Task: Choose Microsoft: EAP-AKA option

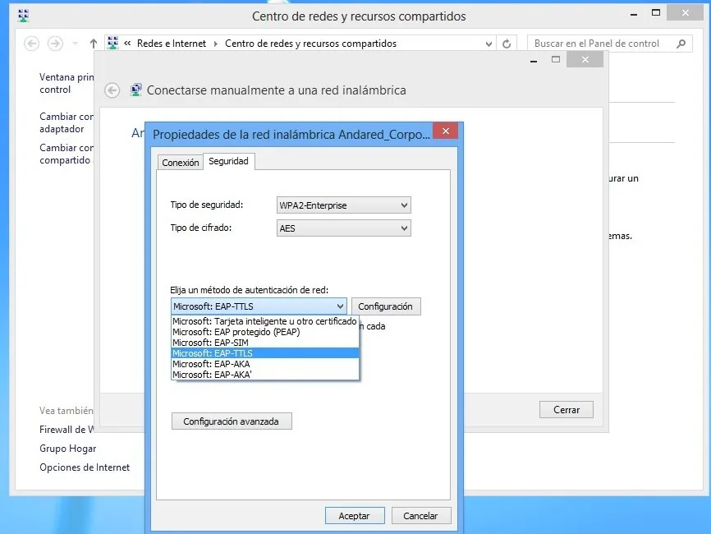Action: [265, 364]
